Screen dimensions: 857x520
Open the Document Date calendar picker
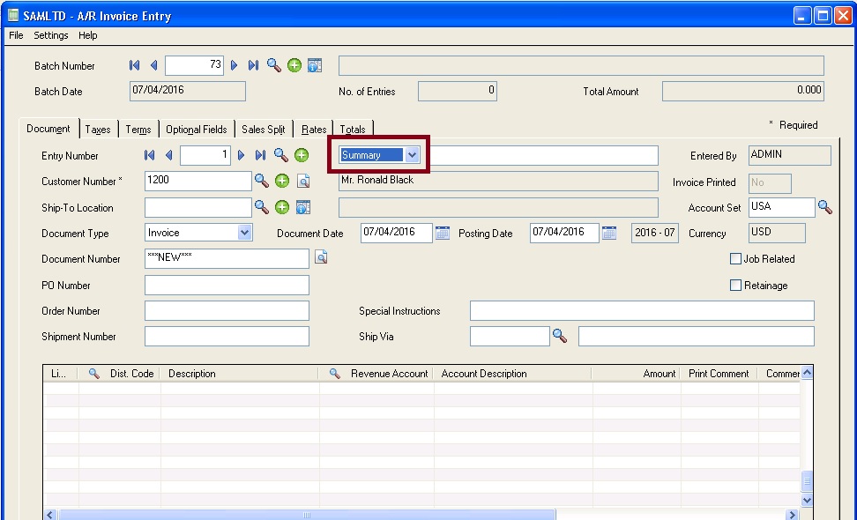[x=443, y=234]
